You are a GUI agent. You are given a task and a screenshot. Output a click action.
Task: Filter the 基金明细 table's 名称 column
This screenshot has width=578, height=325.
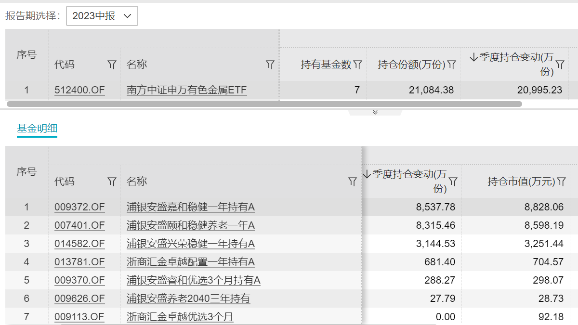click(x=353, y=182)
